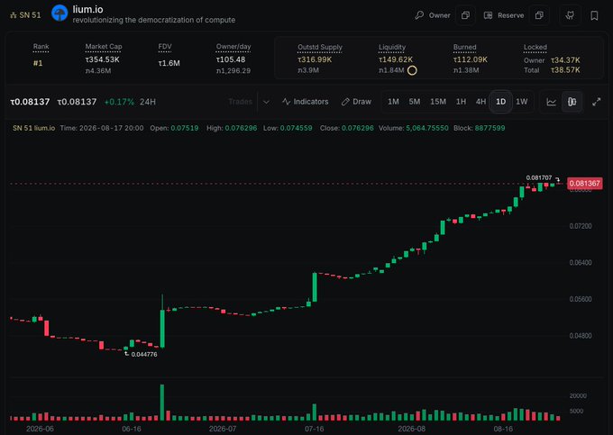The width and height of the screenshot is (613, 435).
Task: Open the Indicators menu
Action: click(x=305, y=102)
